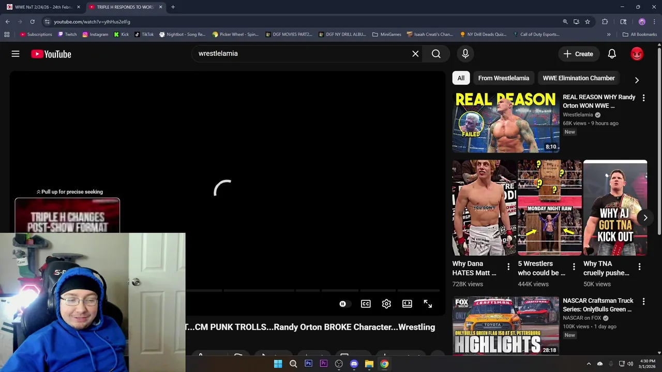662x372 pixels.
Task: Click the address bar URL field
Action: (x=300, y=22)
